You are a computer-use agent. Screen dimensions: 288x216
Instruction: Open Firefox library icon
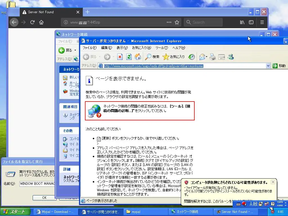pos(242,22)
